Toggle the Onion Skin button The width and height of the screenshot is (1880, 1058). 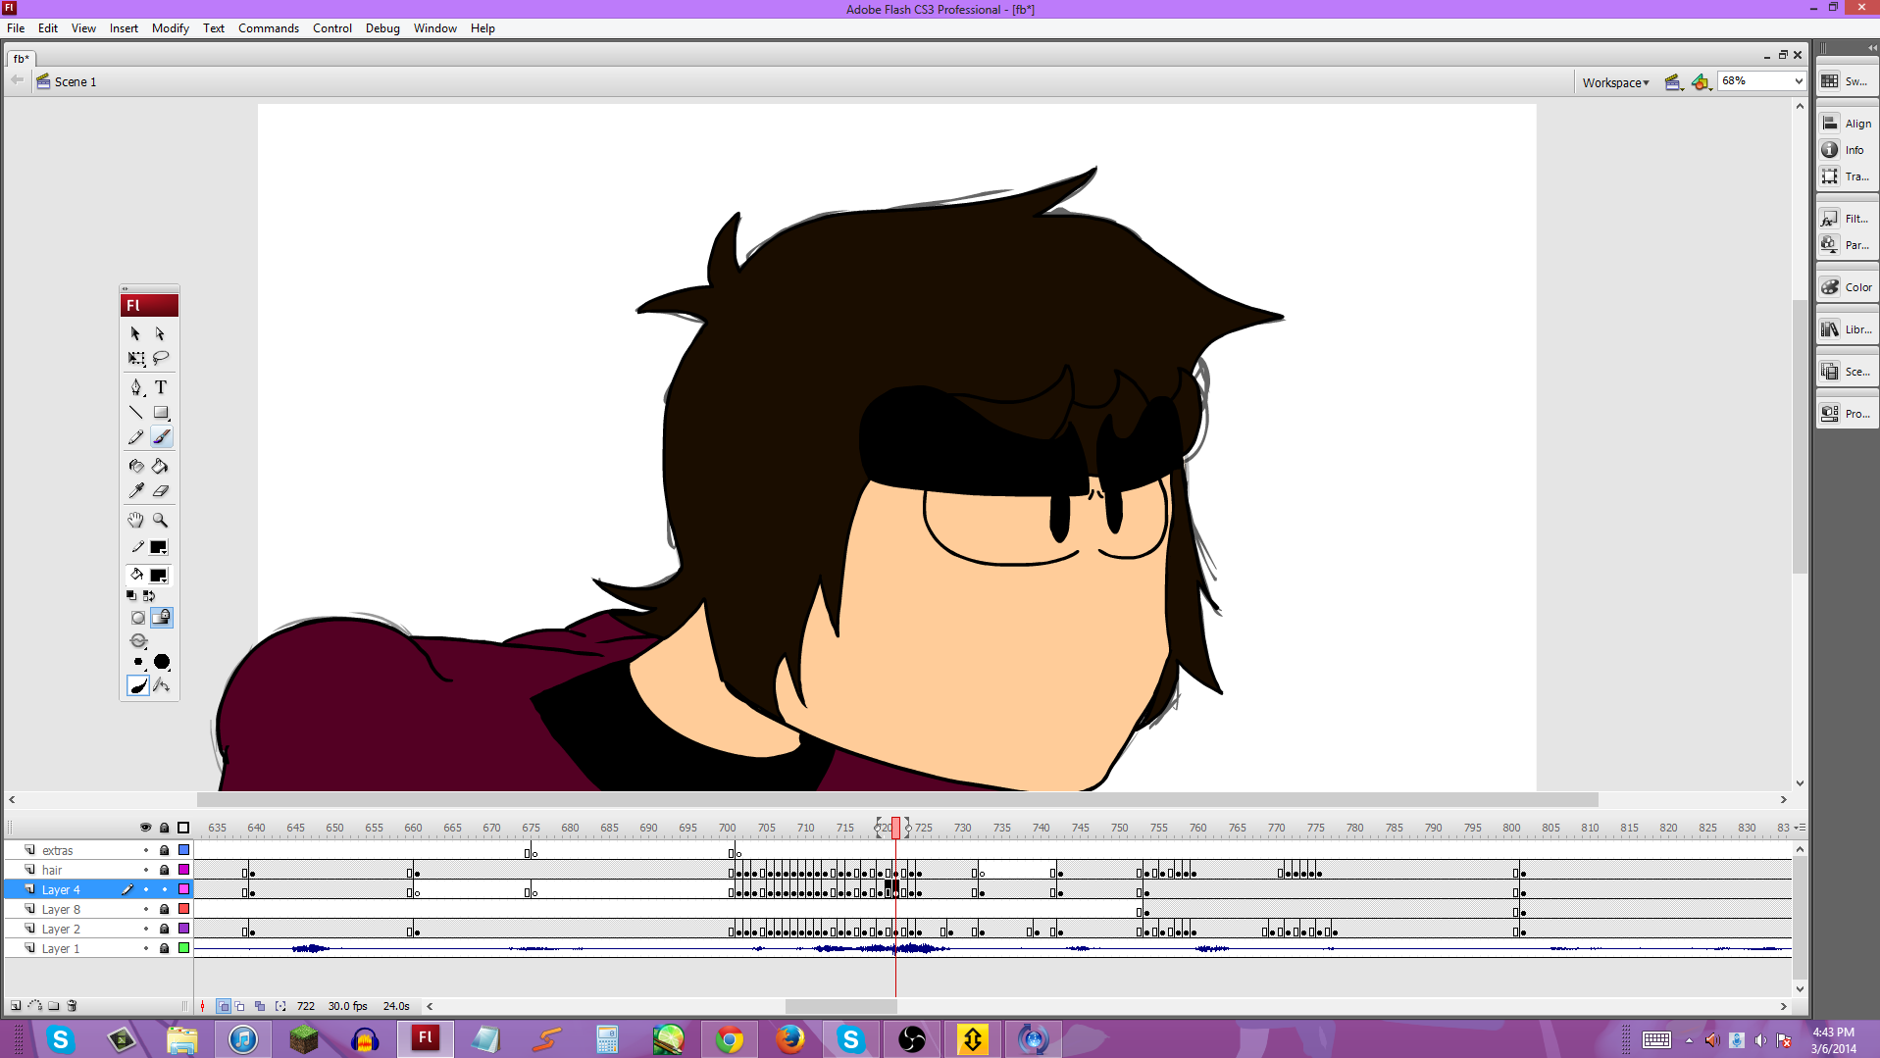pyautogui.click(x=224, y=1006)
